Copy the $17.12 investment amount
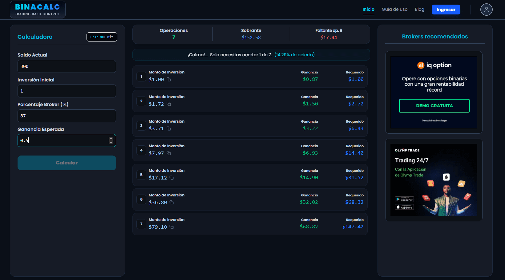Viewport: 505px width, 280px height. (x=172, y=178)
